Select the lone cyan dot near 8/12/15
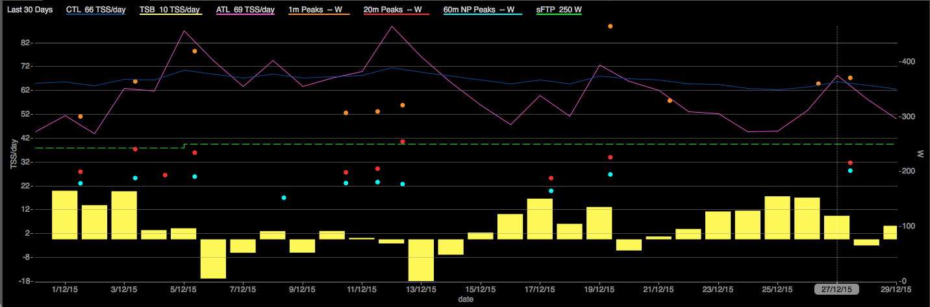 tap(284, 198)
